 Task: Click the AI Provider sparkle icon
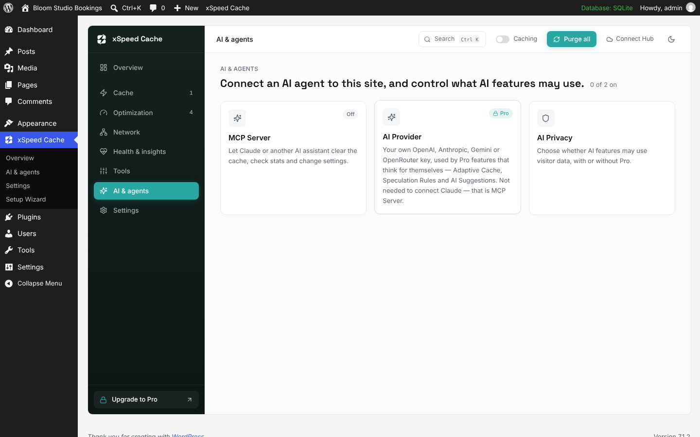pyautogui.click(x=391, y=117)
